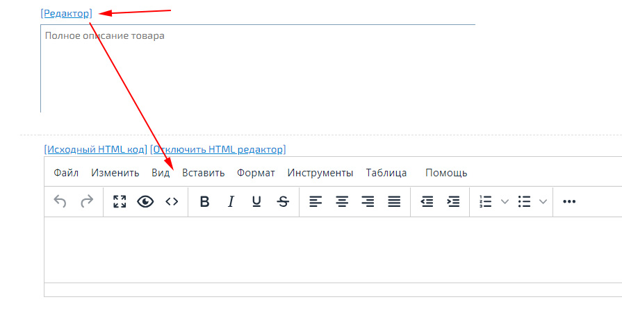Toggle Bold formatting
622x320 pixels.
click(x=204, y=201)
